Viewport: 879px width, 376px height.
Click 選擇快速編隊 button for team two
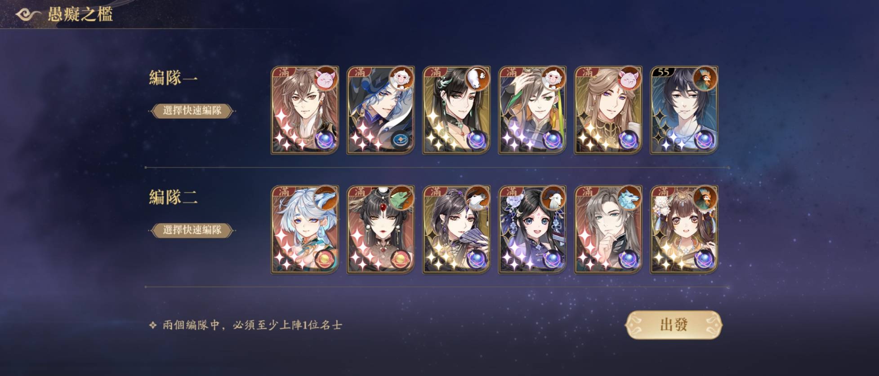click(192, 230)
